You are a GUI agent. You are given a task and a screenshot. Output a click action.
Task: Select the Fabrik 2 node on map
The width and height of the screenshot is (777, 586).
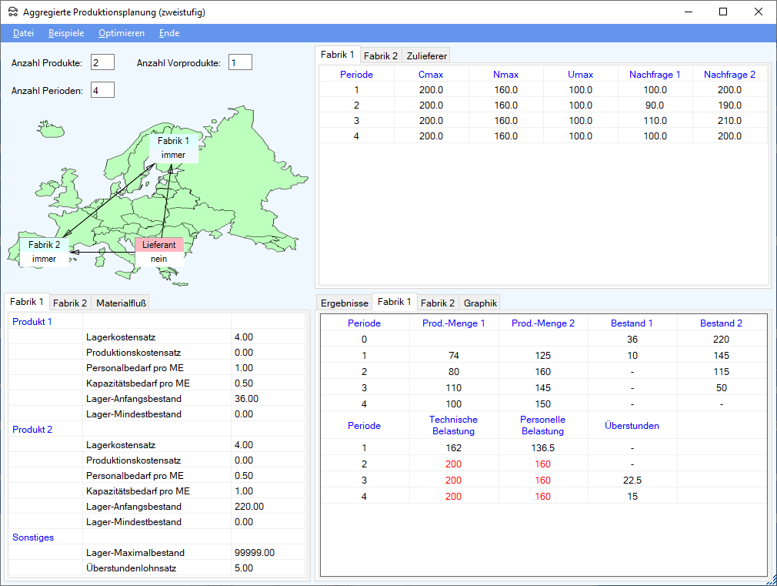click(x=44, y=245)
